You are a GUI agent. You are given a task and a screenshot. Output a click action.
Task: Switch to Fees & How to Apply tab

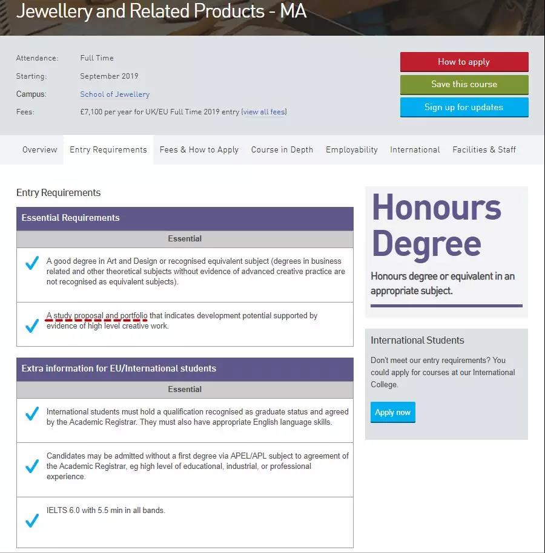coord(199,150)
